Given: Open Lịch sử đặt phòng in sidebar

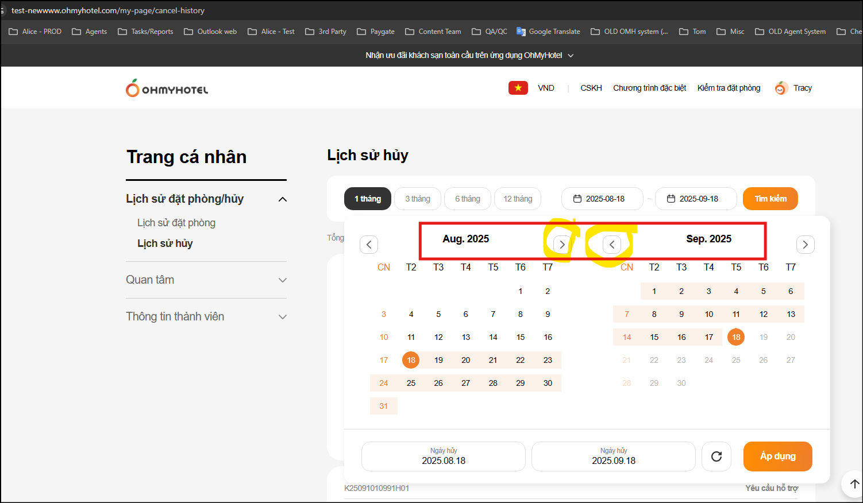Looking at the screenshot, I should click(x=176, y=223).
